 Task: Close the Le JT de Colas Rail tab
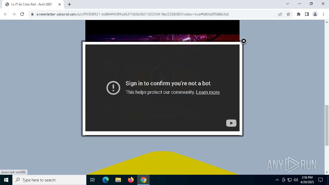[59, 4]
